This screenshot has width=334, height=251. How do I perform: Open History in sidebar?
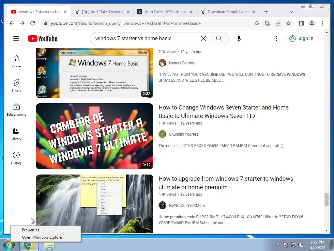pyautogui.click(x=16, y=158)
